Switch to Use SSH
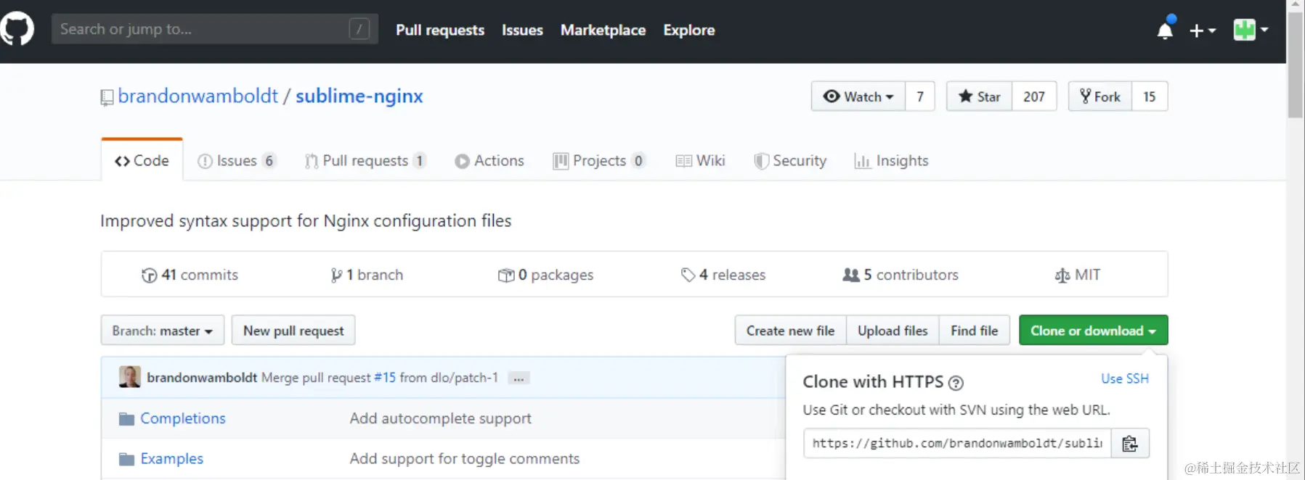1305x480 pixels. [1125, 378]
